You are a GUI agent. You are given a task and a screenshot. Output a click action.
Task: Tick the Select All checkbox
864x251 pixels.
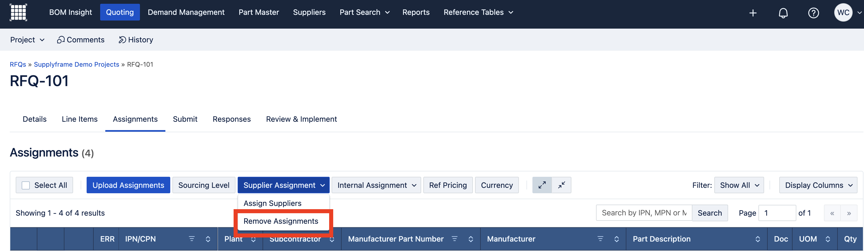click(26, 185)
